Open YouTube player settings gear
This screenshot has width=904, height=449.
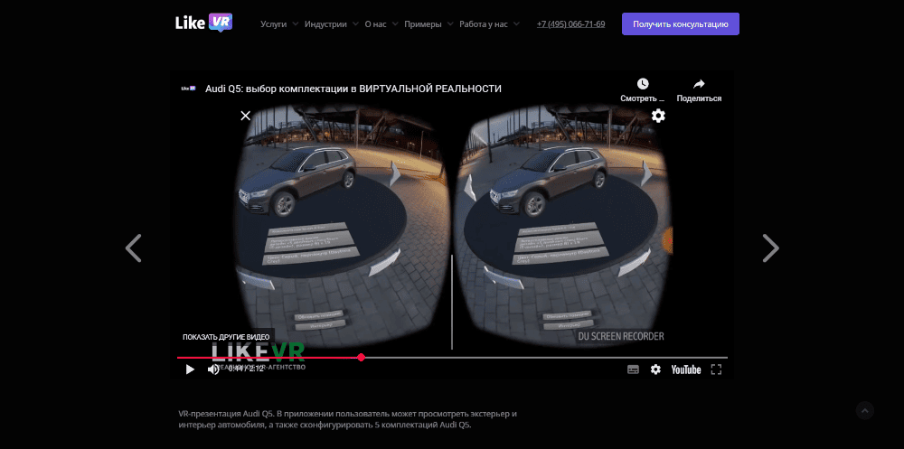click(655, 369)
